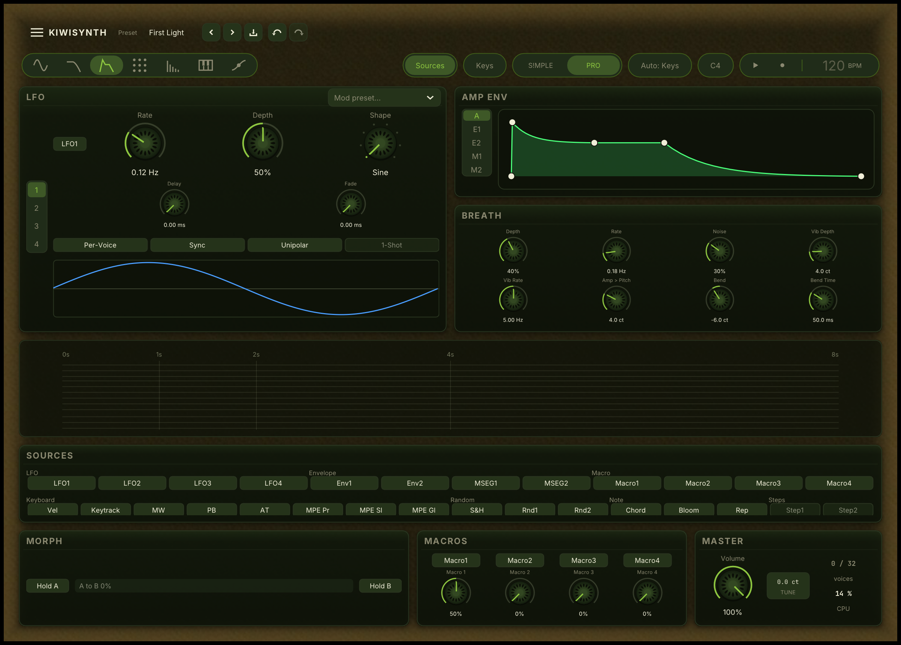The width and height of the screenshot is (901, 645).
Task: Undo the last change
Action: point(277,33)
